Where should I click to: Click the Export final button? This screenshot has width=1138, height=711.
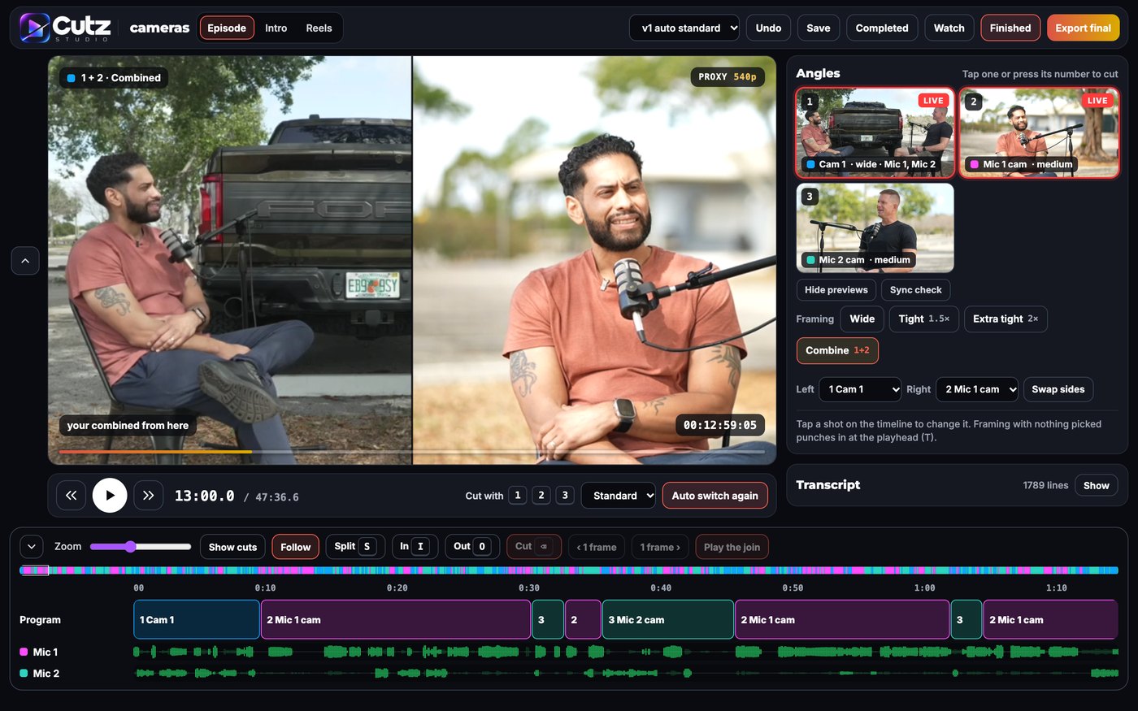pos(1083,28)
